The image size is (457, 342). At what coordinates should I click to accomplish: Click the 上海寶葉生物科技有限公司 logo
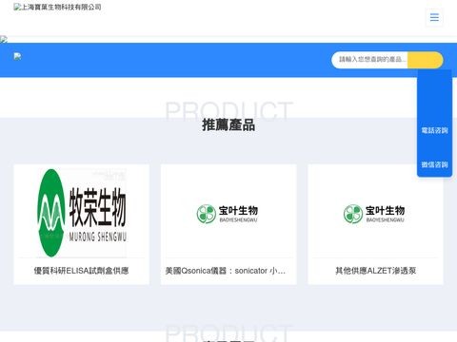pyautogui.click(x=57, y=7)
